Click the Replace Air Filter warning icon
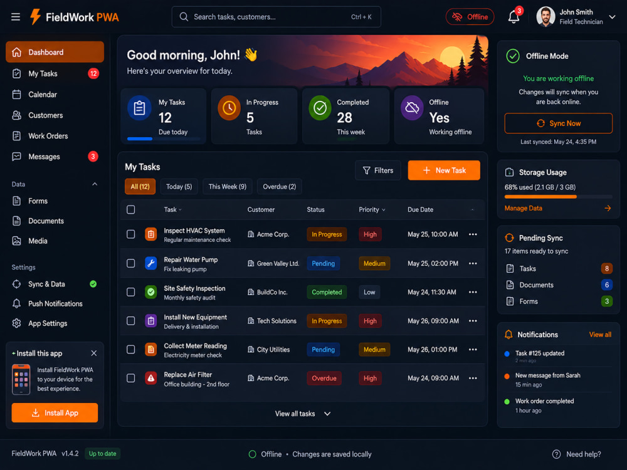 pyautogui.click(x=150, y=378)
